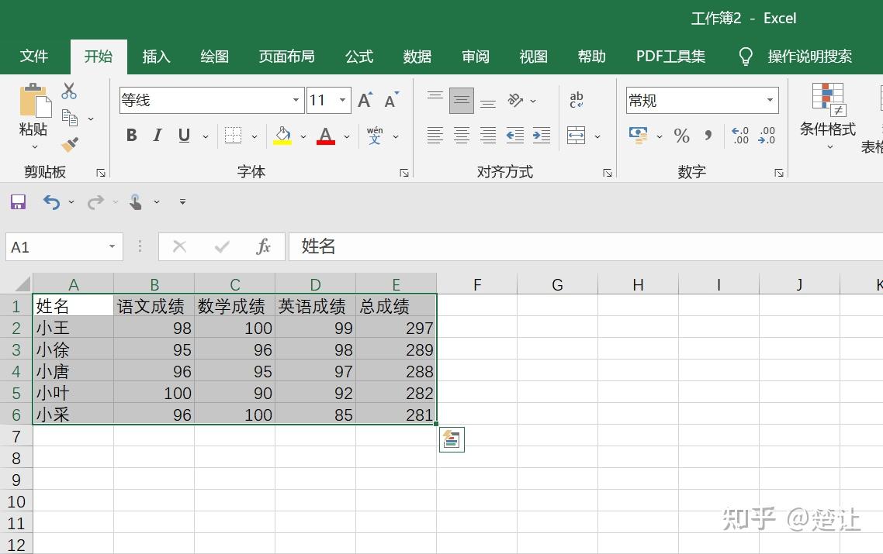883x554 pixels.
Task: Switch to 页面布局 tab
Action: 286,57
